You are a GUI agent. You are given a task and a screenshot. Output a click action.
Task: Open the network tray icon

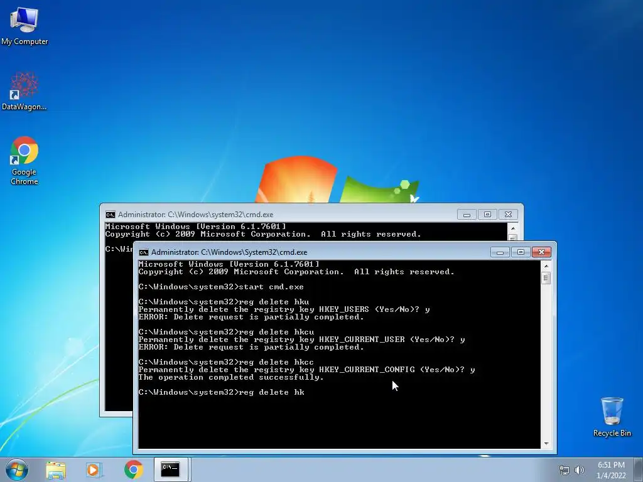tap(565, 471)
